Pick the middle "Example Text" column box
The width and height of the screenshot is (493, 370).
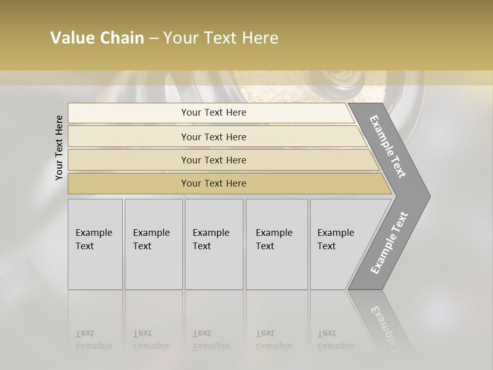tap(214, 244)
